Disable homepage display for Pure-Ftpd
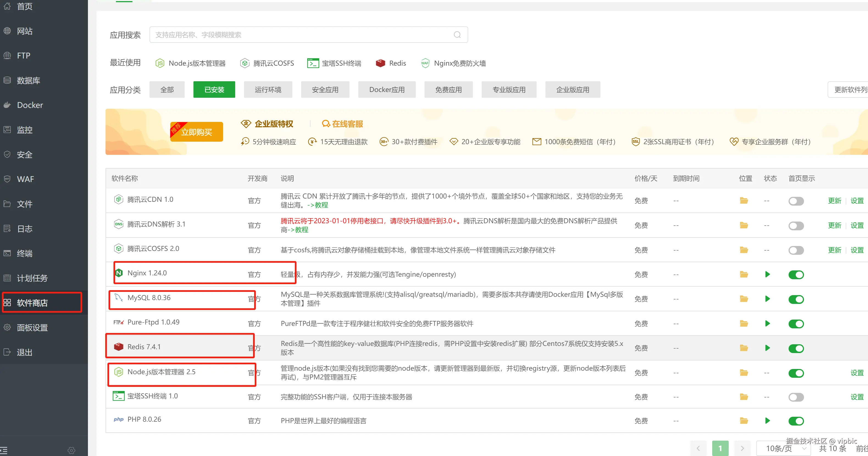Image resolution: width=868 pixels, height=456 pixels. [x=796, y=324]
